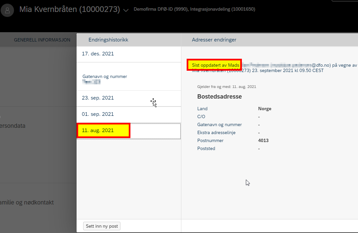Screen dimensions: 358x233
Task: Click the Mia Kvernbråten (10000273) name title
Action: [x=70, y=9]
